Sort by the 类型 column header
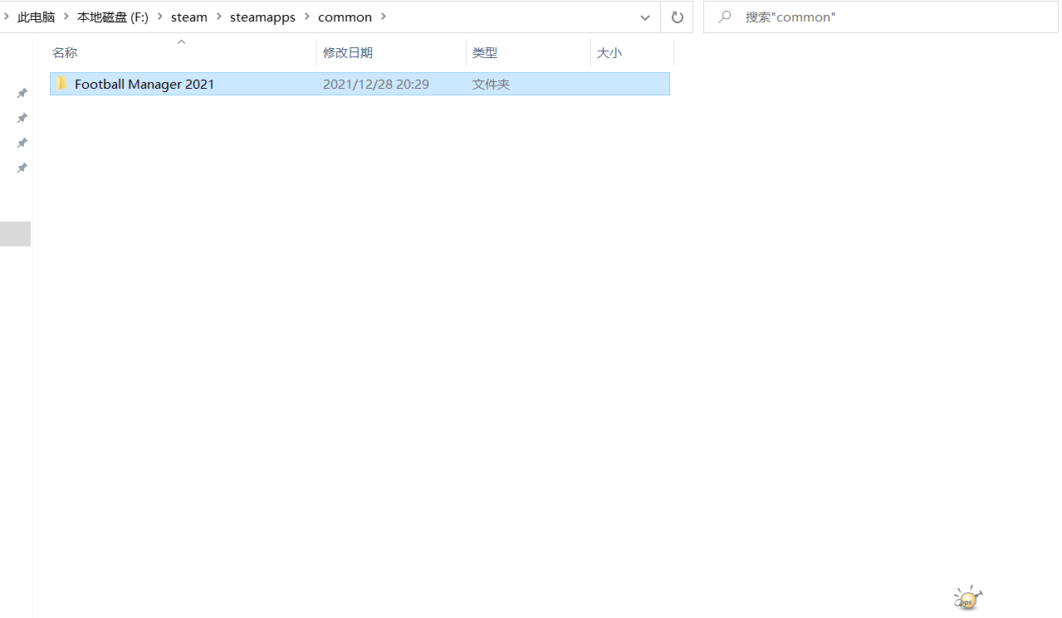The image size is (1062, 618). pos(484,53)
